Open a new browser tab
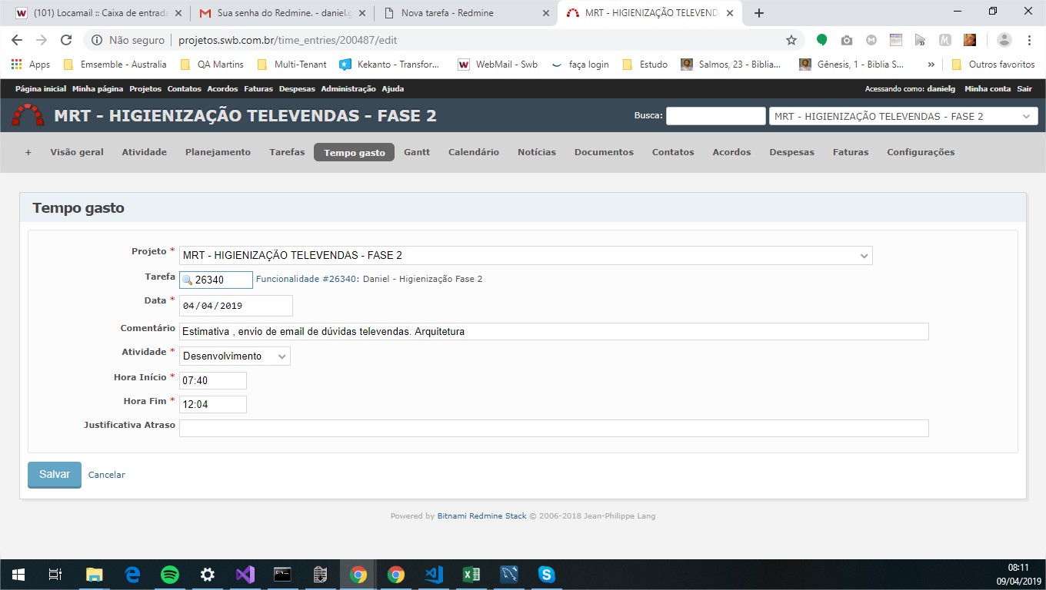Screen dimensions: 1046x590 click(759, 13)
